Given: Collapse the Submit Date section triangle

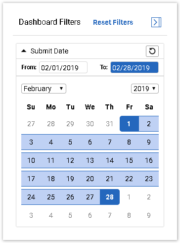Looking at the screenshot, I should [24, 51].
